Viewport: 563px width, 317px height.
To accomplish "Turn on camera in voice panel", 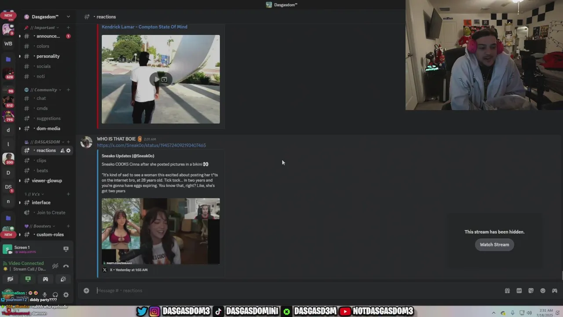I will pyautogui.click(x=10, y=279).
